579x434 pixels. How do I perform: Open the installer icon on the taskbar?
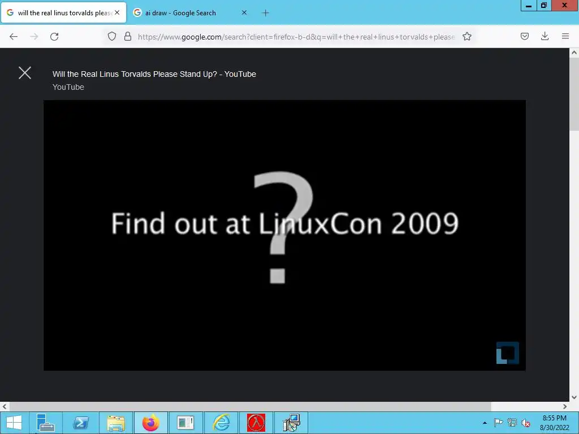click(x=291, y=423)
